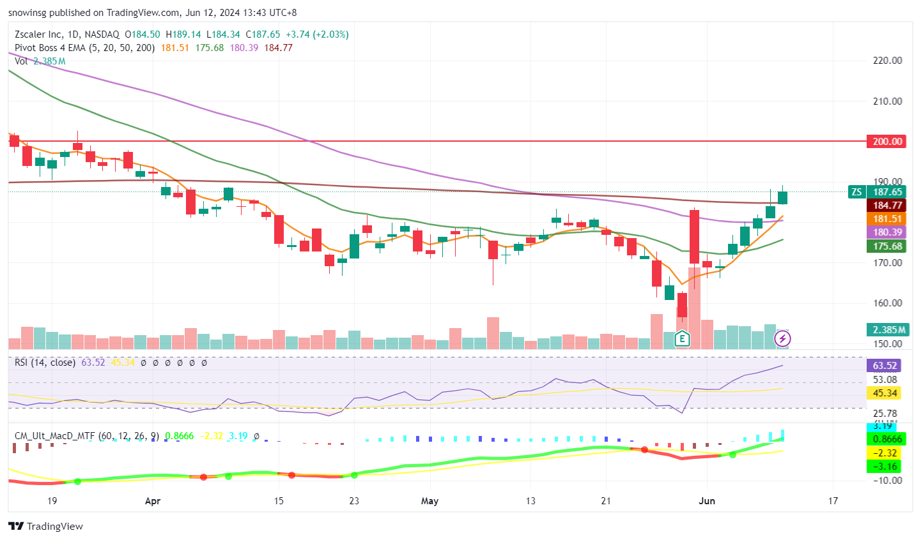Click the purple EMA value 180.39 in legend

click(x=244, y=48)
